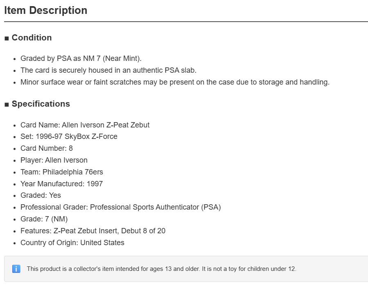Click the Professional Grader PSA line

pyautogui.click(x=121, y=207)
